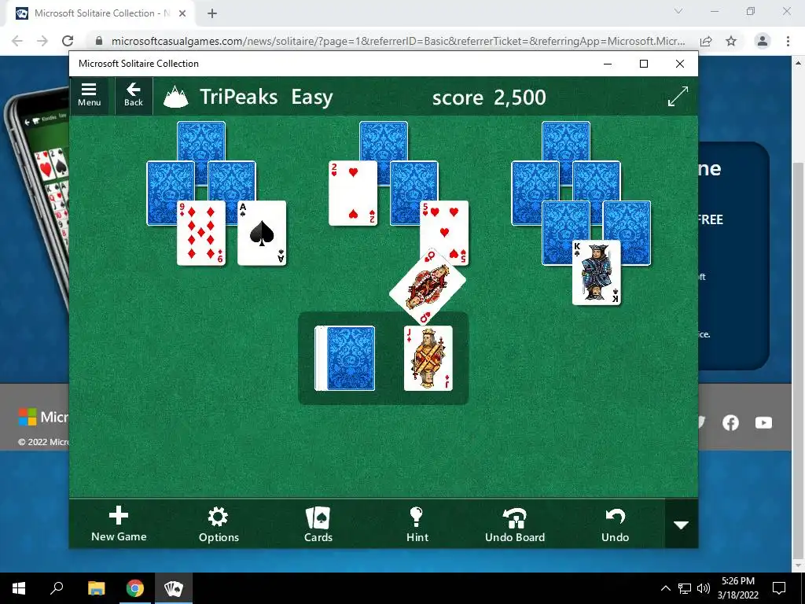Open Chrome's three-dot menu

788,41
